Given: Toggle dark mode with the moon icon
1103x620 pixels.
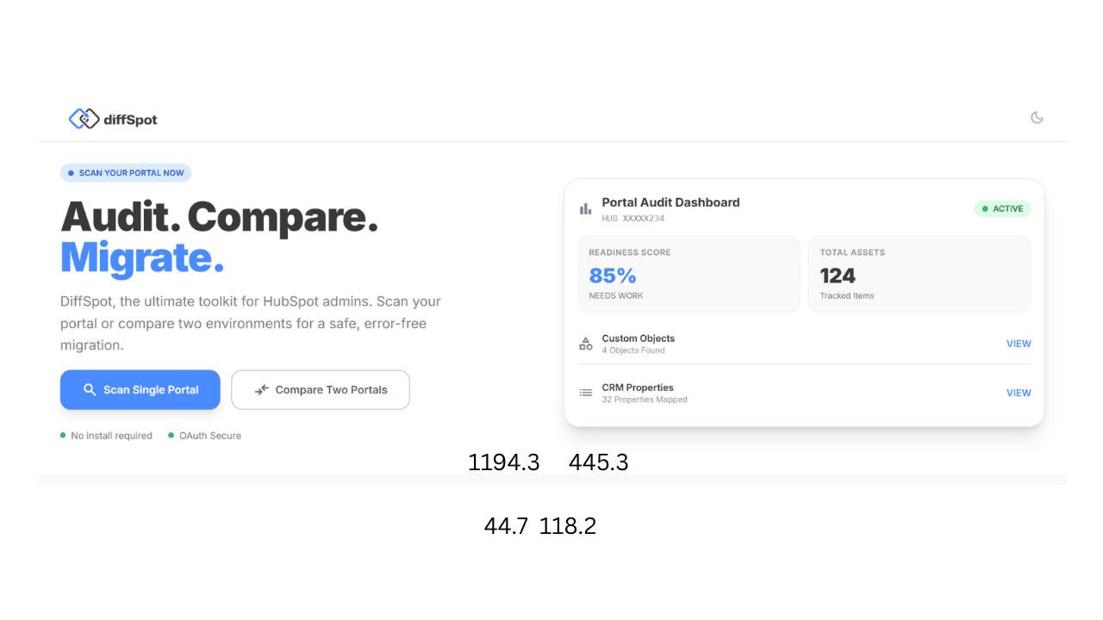Looking at the screenshot, I should 1037,118.
